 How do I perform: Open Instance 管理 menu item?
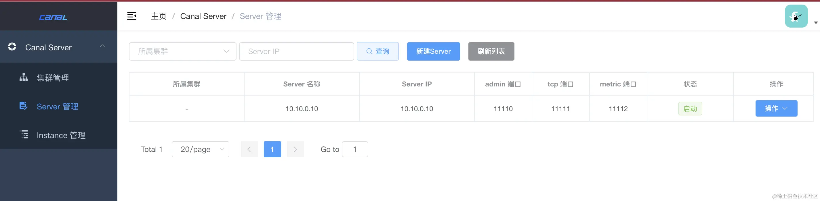click(x=59, y=135)
